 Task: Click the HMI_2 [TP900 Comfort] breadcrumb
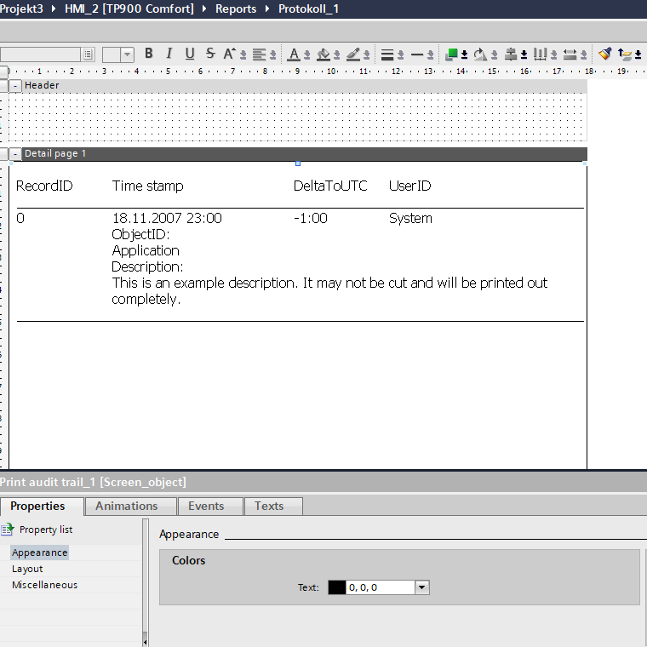pyautogui.click(x=129, y=9)
